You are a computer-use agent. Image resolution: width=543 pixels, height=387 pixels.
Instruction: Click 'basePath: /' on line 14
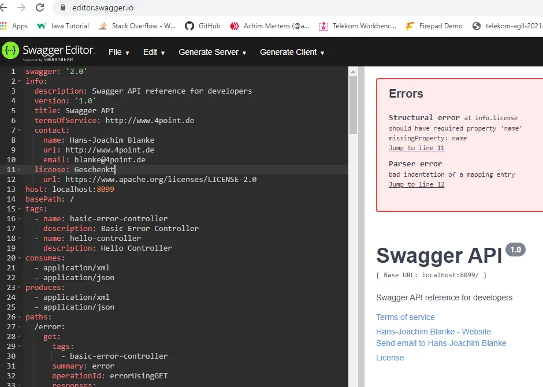[50, 199]
